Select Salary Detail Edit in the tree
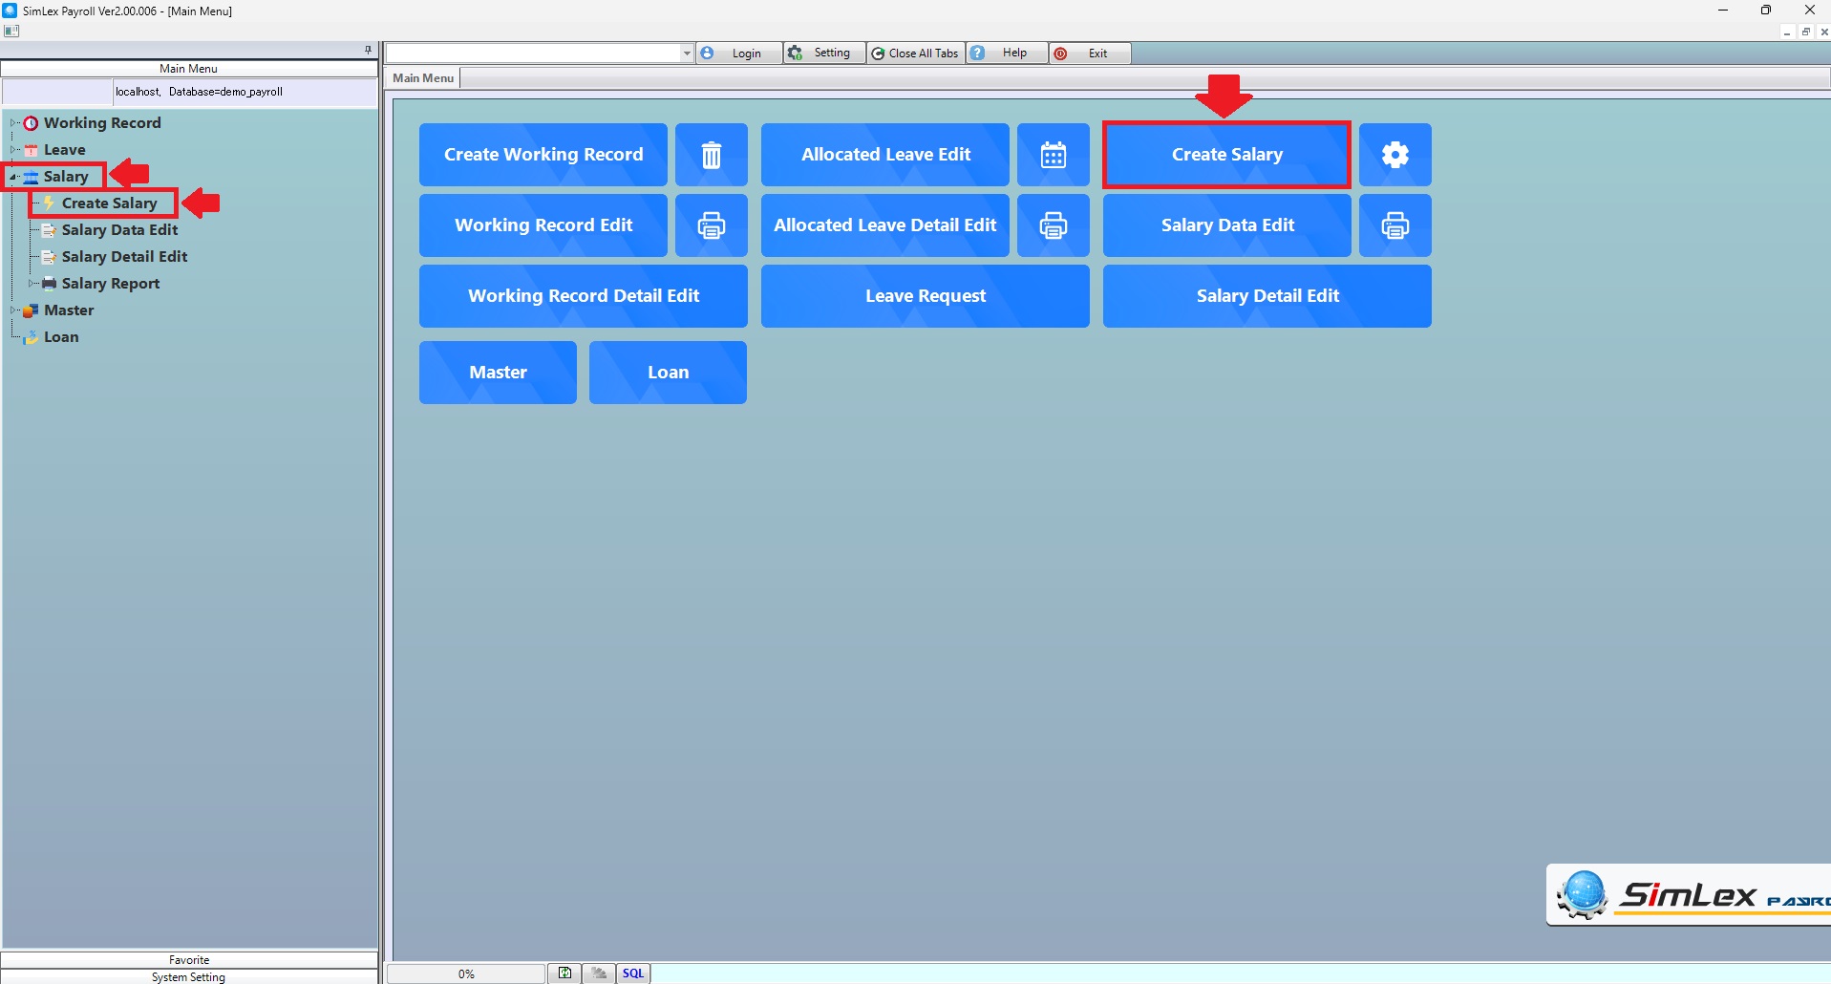Viewport: 1831px width, 984px height. point(124,257)
